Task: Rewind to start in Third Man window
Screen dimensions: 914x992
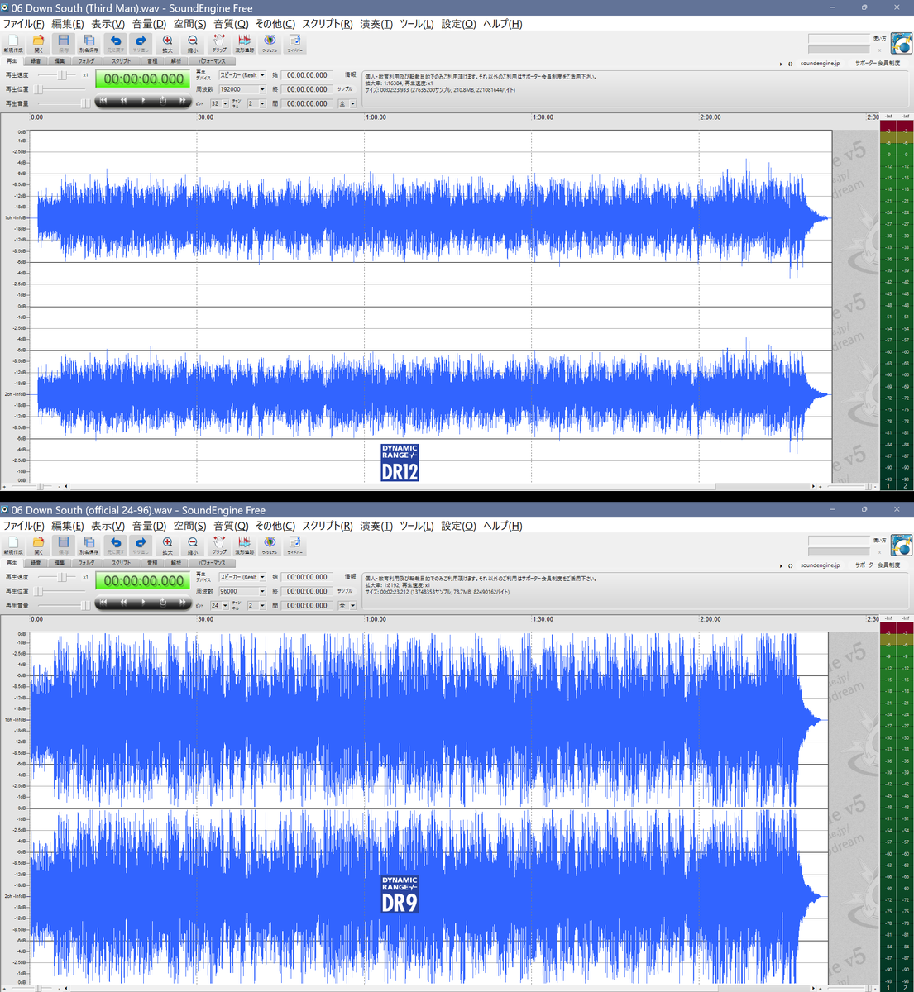Action: point(104,101)
